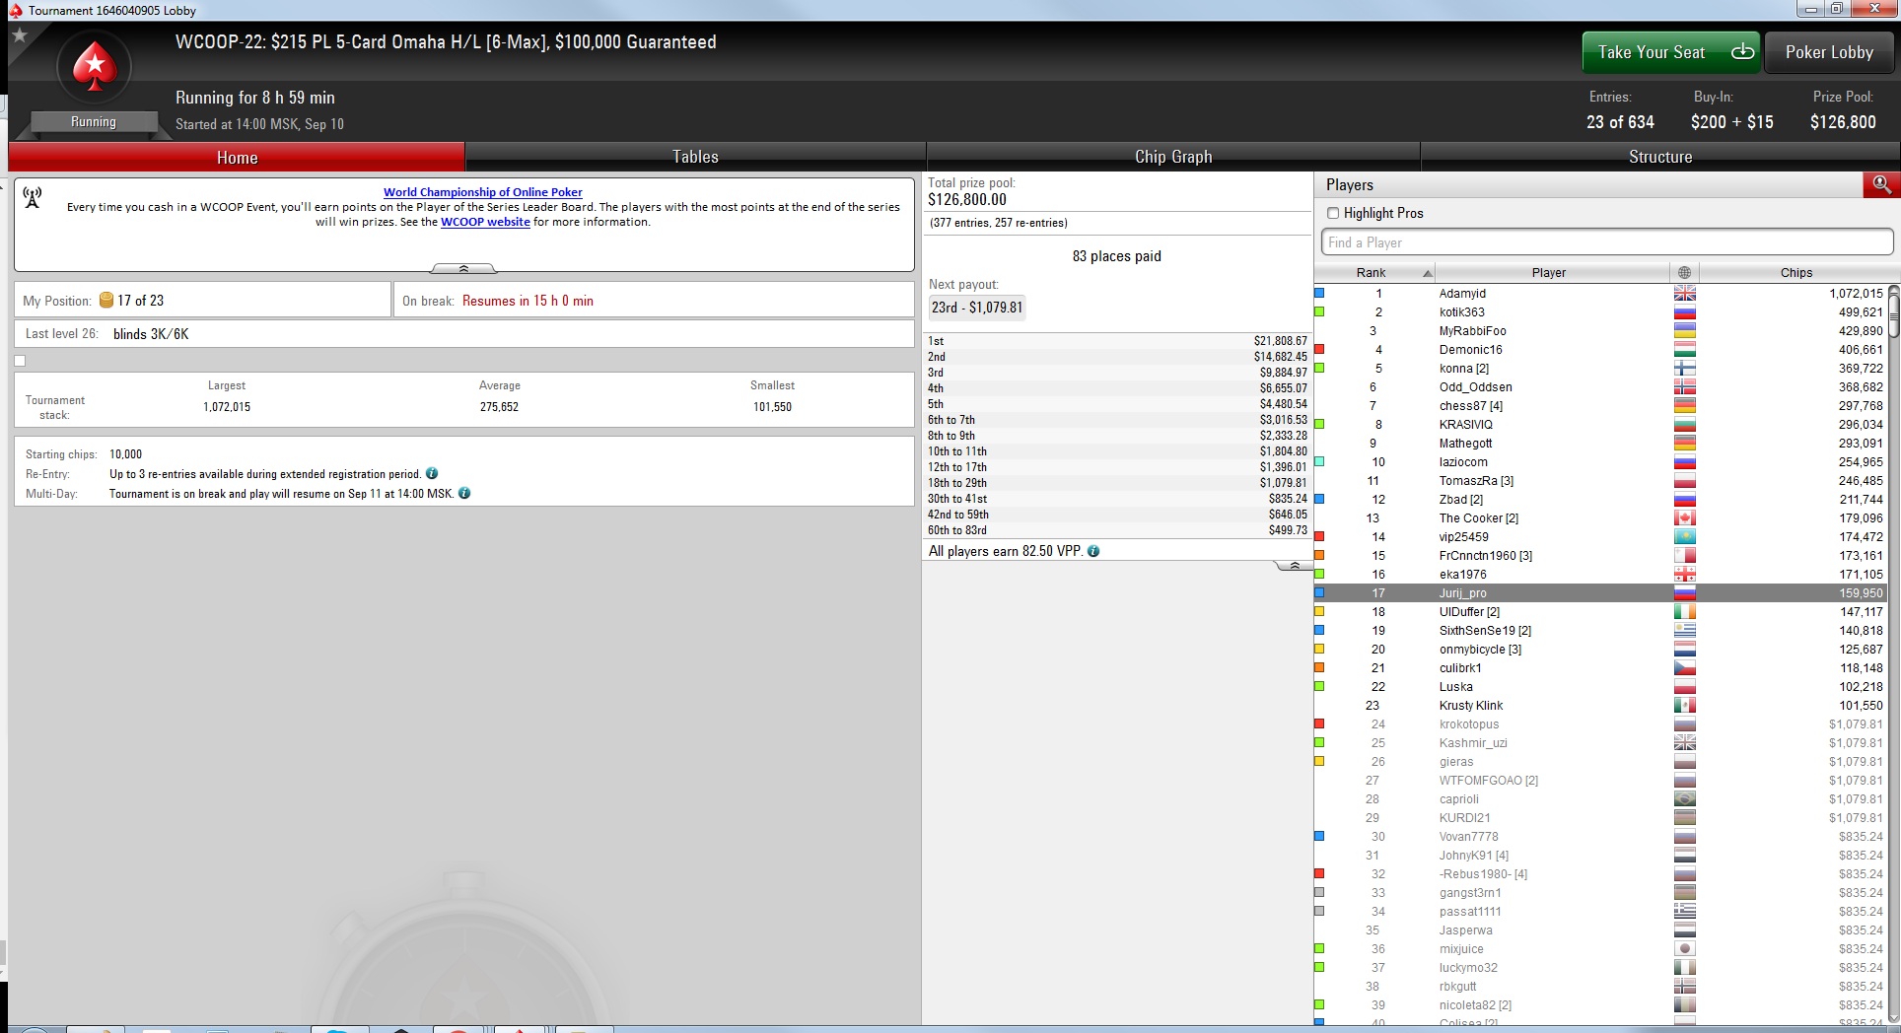Click the Running status button
The width and height of the screenshot is (1901, 1033).
(x=94, y=122)
